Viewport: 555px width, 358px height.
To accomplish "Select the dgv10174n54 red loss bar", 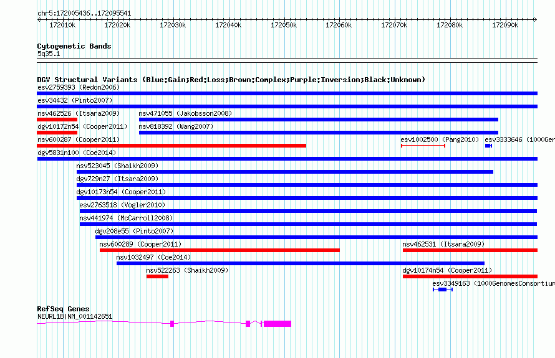I will [470, 276].
